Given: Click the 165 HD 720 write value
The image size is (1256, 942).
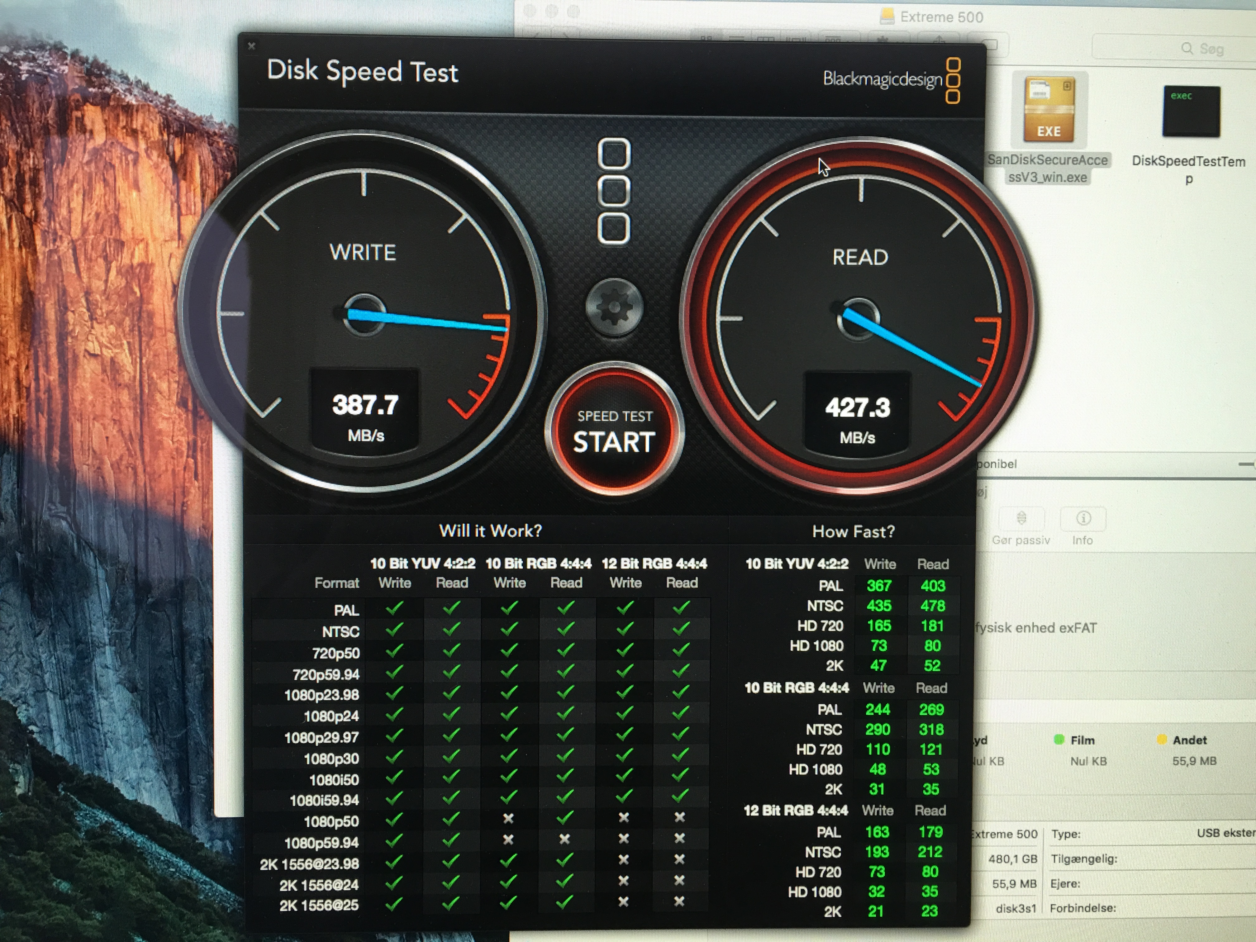Looking at the screenshot, I should coord(879,626).
